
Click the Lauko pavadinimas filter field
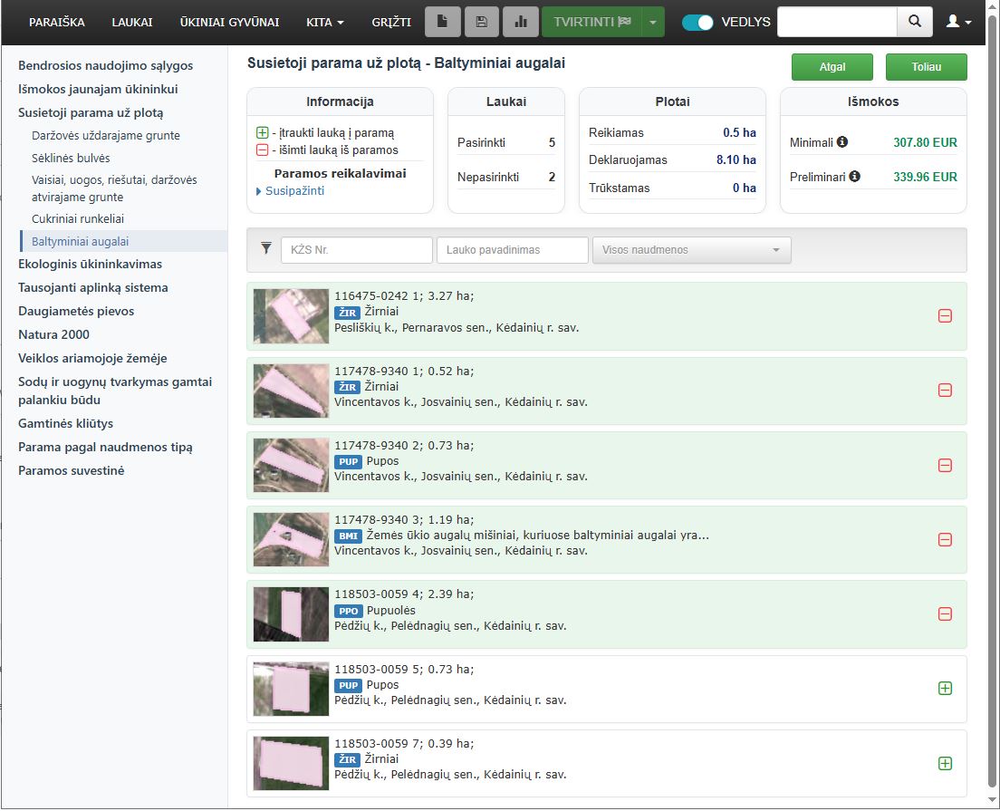(512, 250)
